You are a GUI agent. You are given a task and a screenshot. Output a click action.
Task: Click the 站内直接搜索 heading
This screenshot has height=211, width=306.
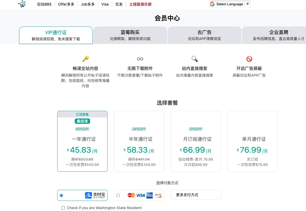coord(194,68)
